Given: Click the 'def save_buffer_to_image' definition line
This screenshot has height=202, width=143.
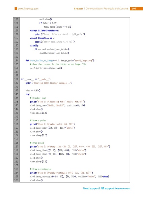Looking at the screenshot, I should 60,60.
